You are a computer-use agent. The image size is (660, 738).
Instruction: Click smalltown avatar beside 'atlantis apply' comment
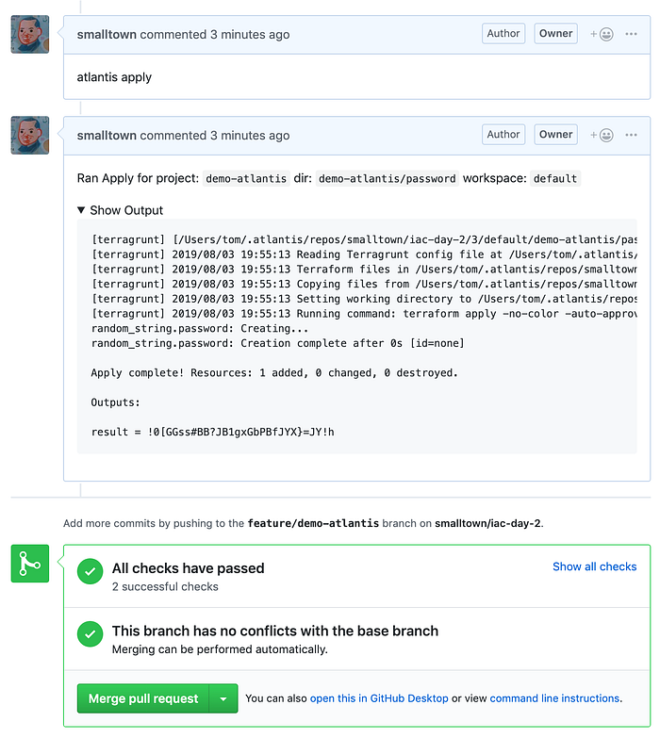click(30, 34)
